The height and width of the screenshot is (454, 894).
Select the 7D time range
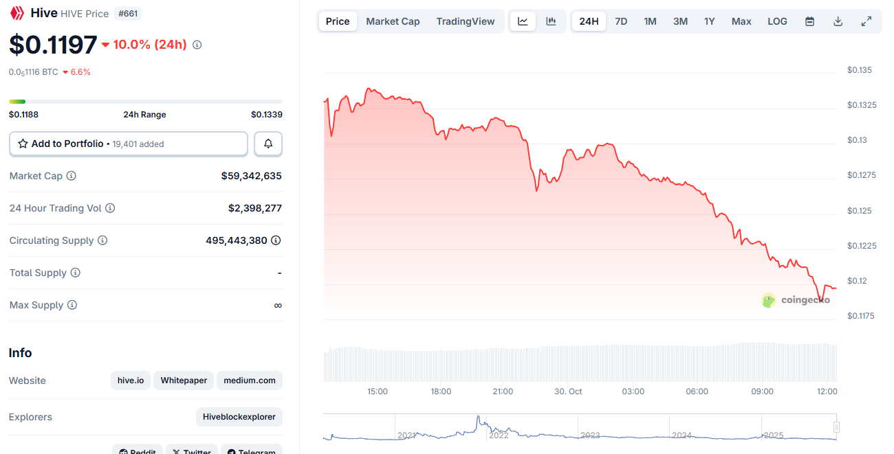click(621, 21)
